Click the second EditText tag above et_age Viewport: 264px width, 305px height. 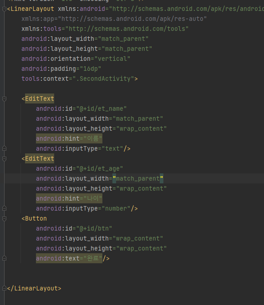point(40,159)
